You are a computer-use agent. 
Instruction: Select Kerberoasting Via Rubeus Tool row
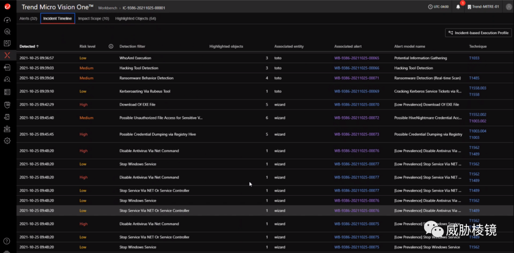point(265,91)
